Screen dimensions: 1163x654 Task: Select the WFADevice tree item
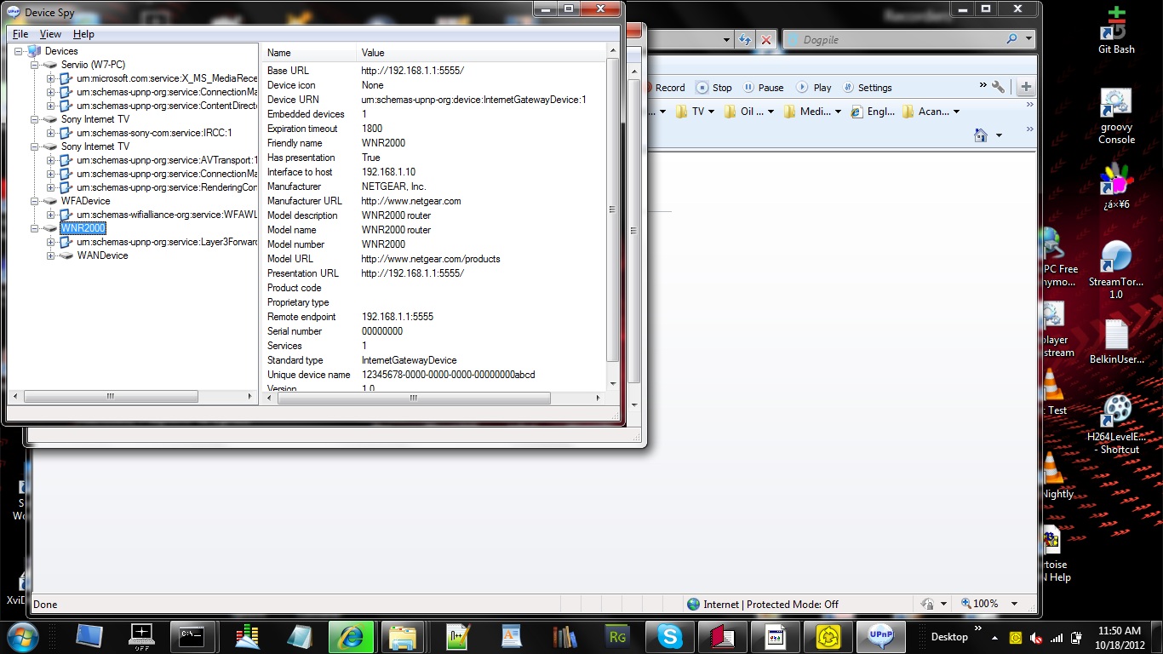pyautogui.click(x=85, y=201)
